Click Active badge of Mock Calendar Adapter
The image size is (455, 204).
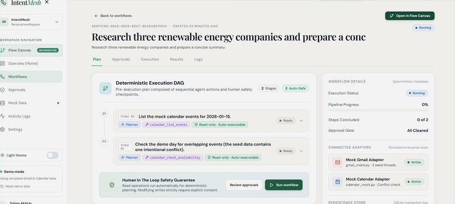(x=414, y=181)
